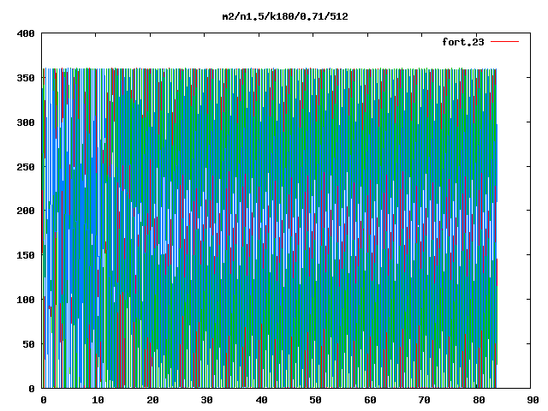Click x-axis label 80
Image resolution: width=548 pixels, height=411 pixels.
click(479, 400)
